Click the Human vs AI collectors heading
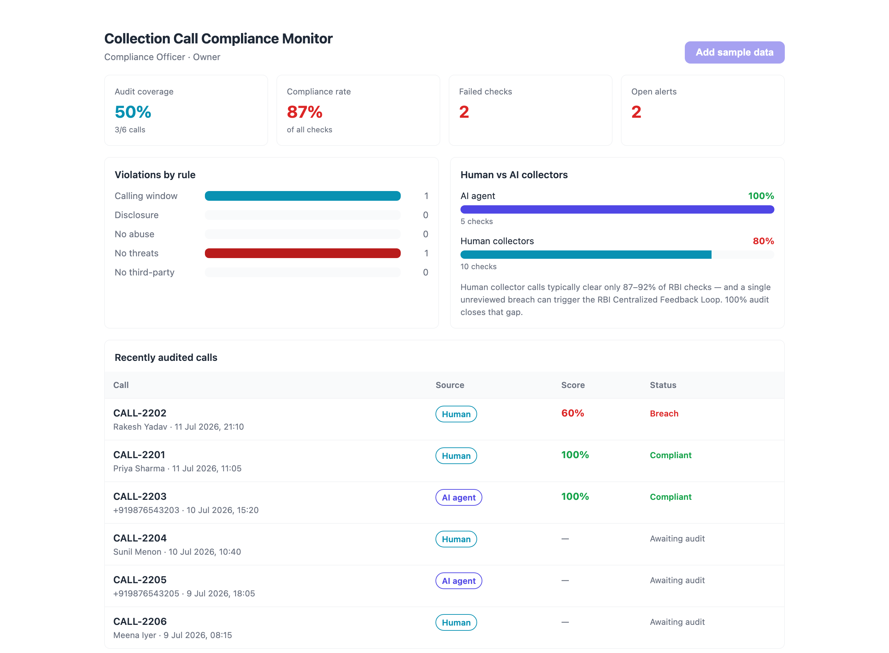This screenshot has width=889, height=653. pos(514,175)
